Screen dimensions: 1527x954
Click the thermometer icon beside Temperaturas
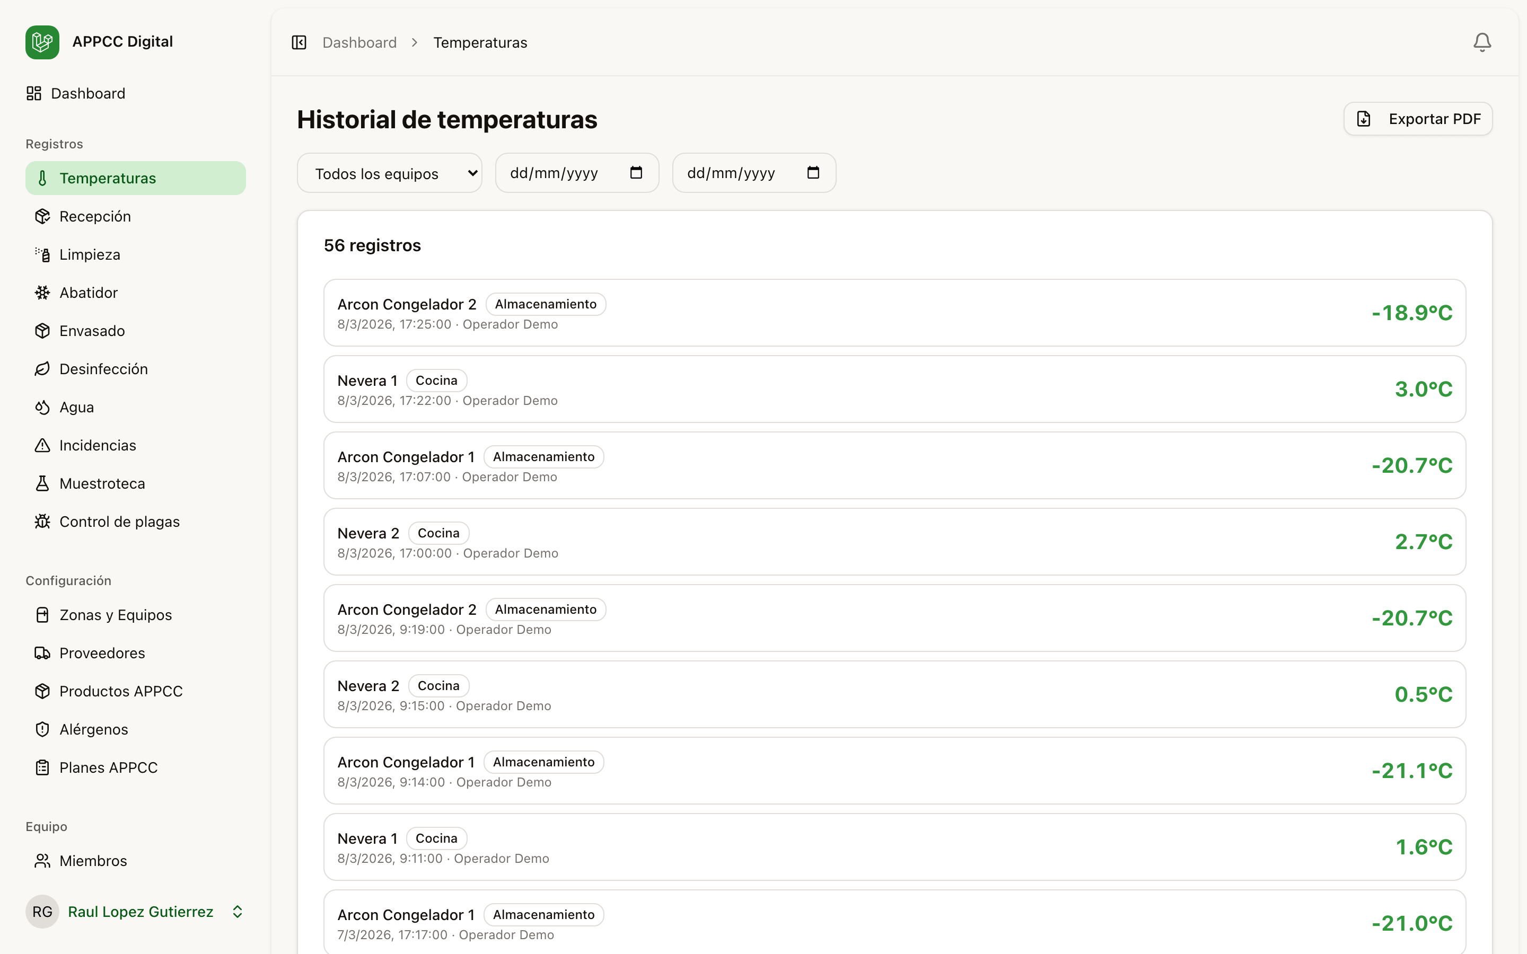tap(42, 178)
